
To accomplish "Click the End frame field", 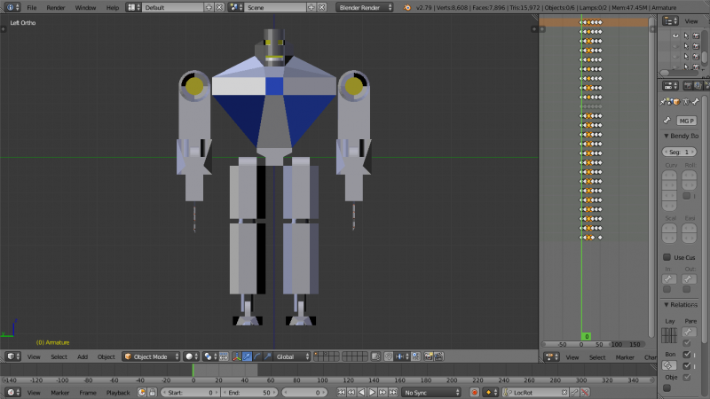I will tap(248, 392).
